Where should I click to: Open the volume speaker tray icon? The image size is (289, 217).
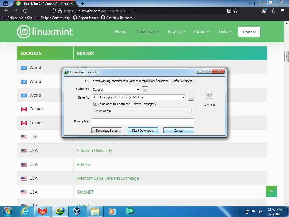(x=260, y=212)
